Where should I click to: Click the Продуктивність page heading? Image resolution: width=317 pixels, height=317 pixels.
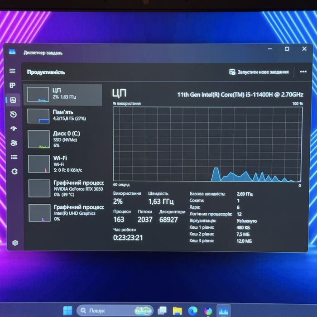(x=46, y=72)
